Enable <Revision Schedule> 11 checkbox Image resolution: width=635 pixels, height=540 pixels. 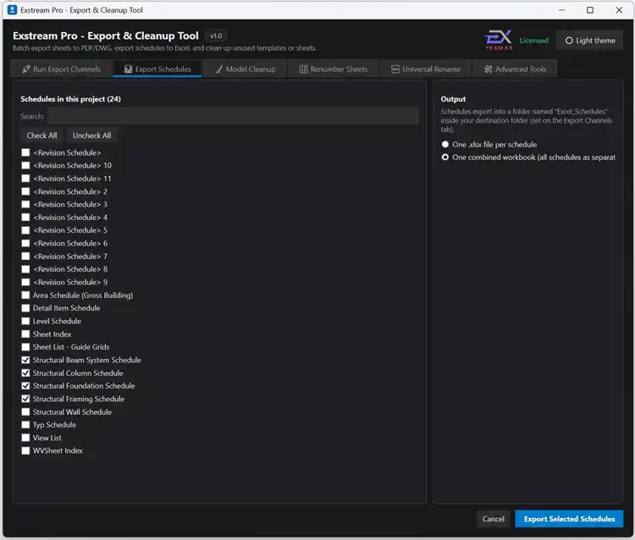(25, 179)
